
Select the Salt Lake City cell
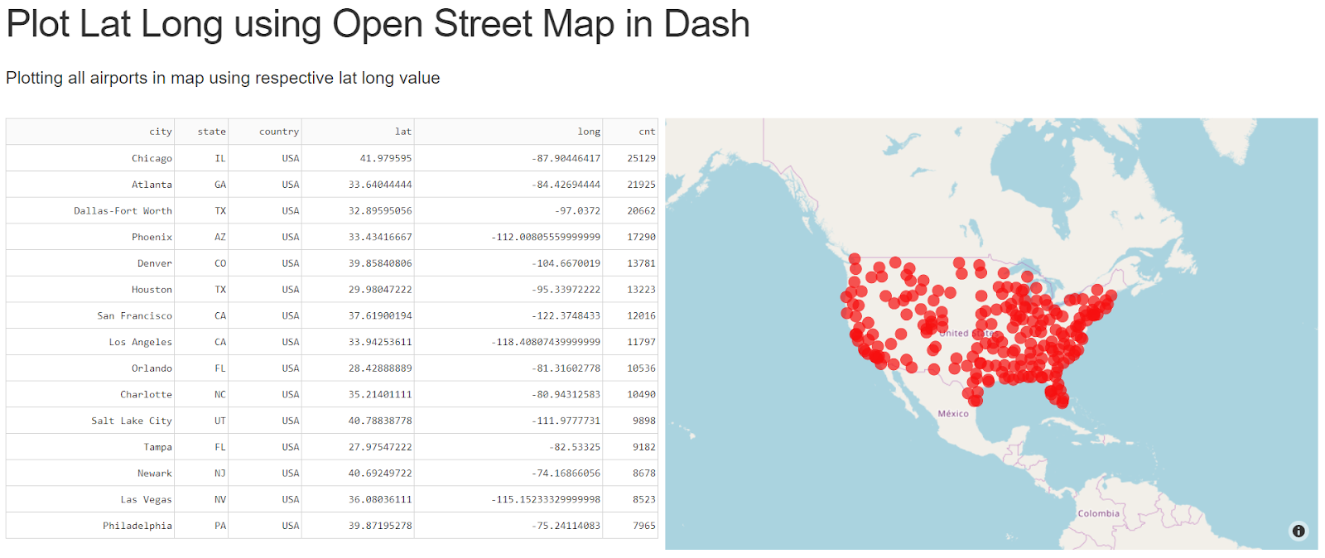click(90, 421)
